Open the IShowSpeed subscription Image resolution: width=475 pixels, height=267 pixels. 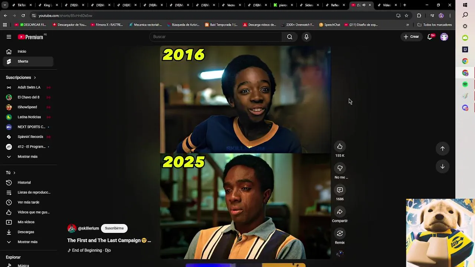click(28, 107)
